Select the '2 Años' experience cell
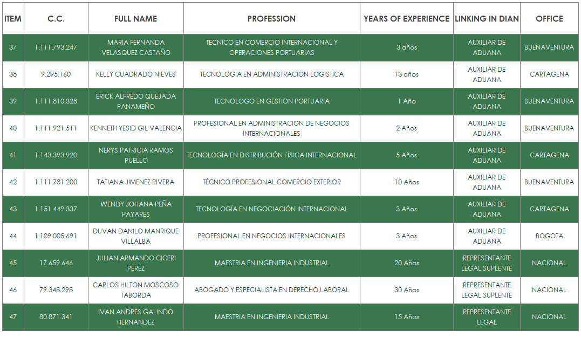581x338 pixels. click(x=406, y=128)
